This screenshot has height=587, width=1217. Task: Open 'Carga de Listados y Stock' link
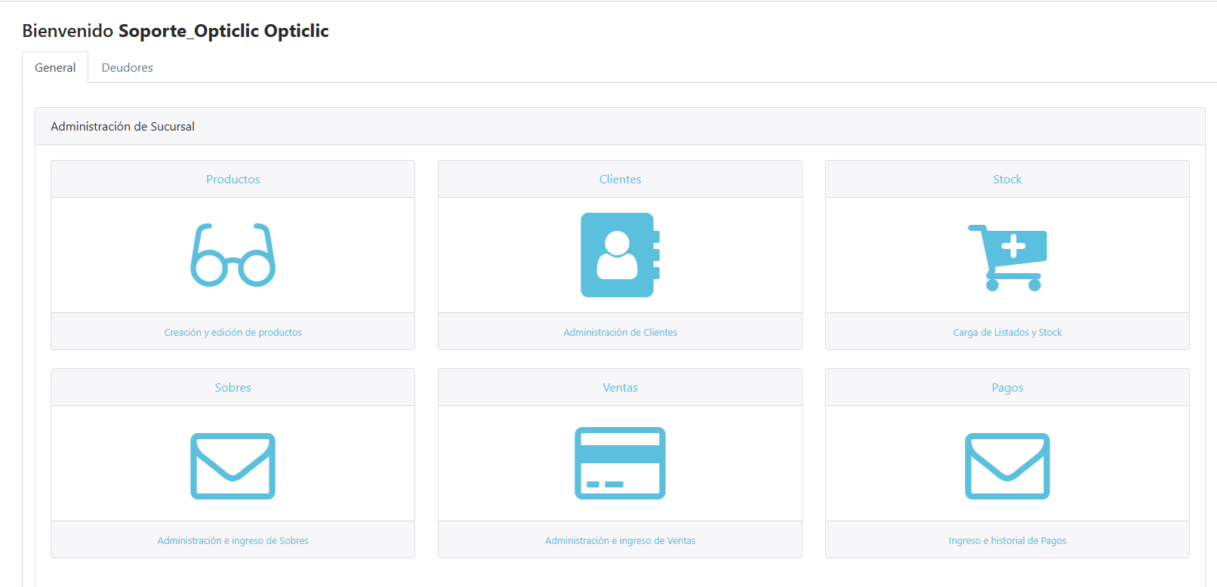click(x=1007, y=333)
